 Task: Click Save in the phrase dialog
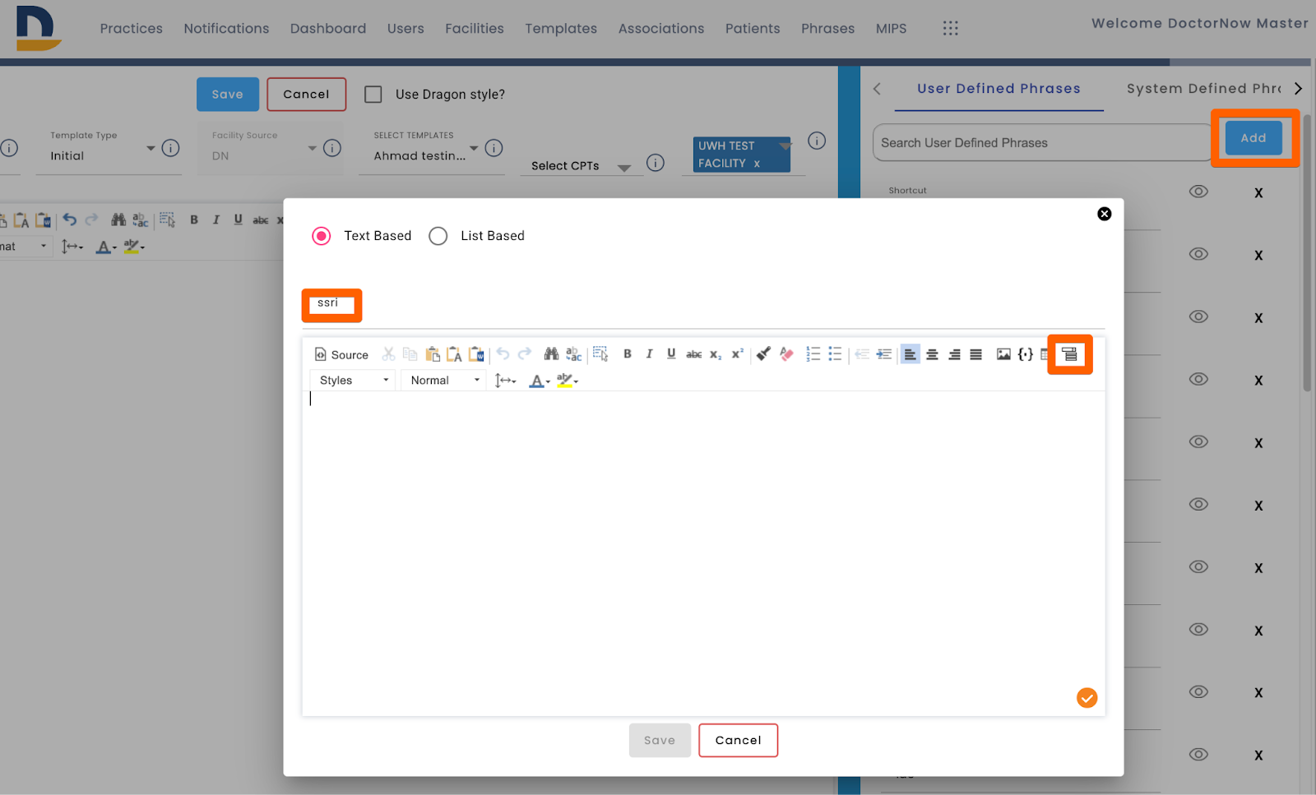660,740
